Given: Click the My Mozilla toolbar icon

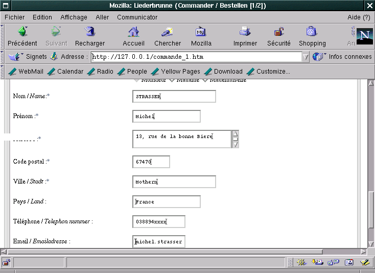Looking at the screenshot, I should 201,32.
